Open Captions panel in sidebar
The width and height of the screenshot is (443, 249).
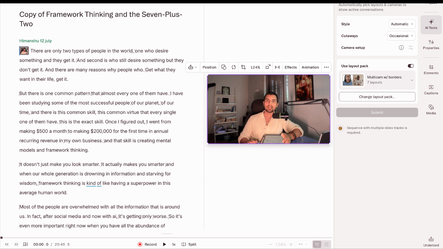point(431,90)
